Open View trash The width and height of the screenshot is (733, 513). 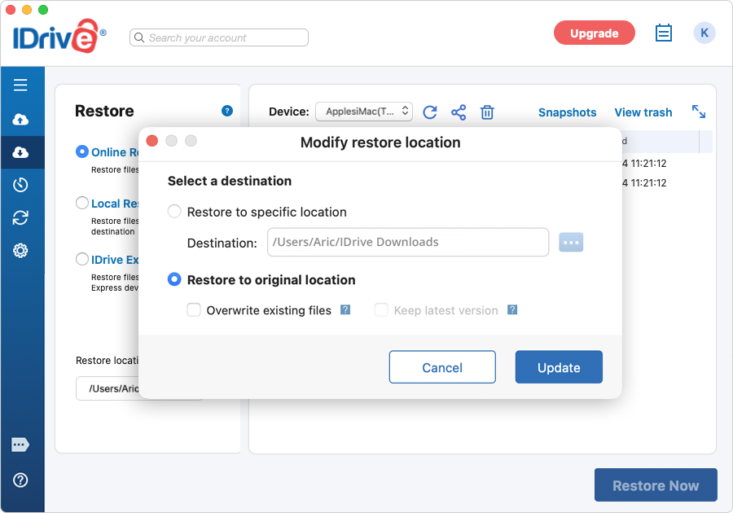click(x=643, y=112)
